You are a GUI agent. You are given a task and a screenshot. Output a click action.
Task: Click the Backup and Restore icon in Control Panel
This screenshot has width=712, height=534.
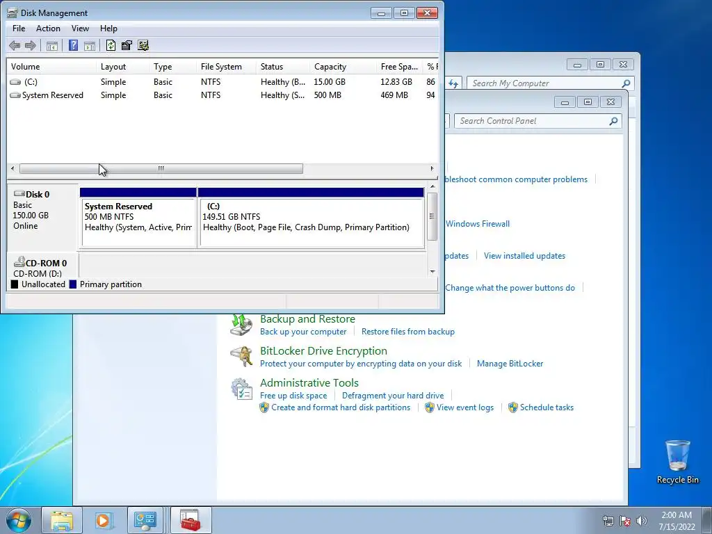(241, 324)
